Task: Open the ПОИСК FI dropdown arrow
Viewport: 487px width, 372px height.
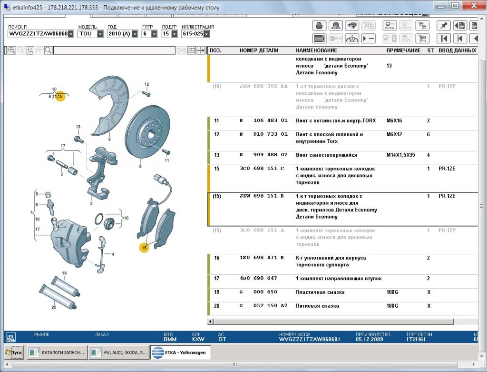Action: tap(71, 34)
